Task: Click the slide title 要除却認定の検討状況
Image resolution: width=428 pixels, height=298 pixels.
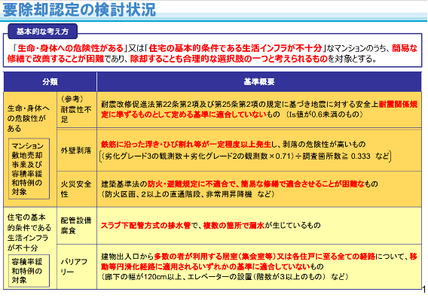Action: click(x=79, y=9)
